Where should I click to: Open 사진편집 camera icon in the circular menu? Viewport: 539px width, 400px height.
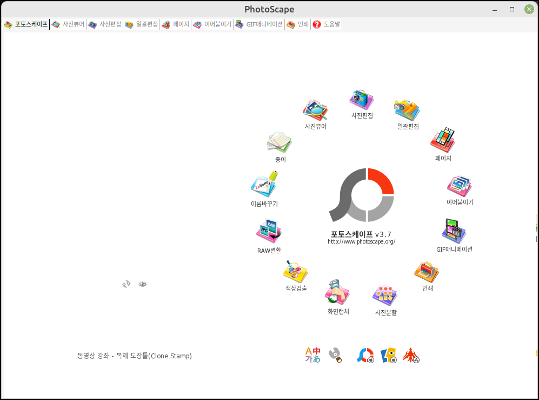(362, 100)
